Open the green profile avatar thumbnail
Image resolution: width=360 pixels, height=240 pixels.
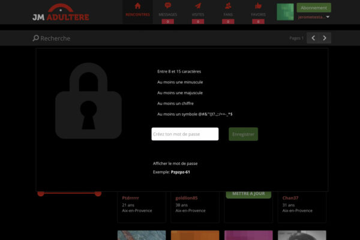point(285,12)
